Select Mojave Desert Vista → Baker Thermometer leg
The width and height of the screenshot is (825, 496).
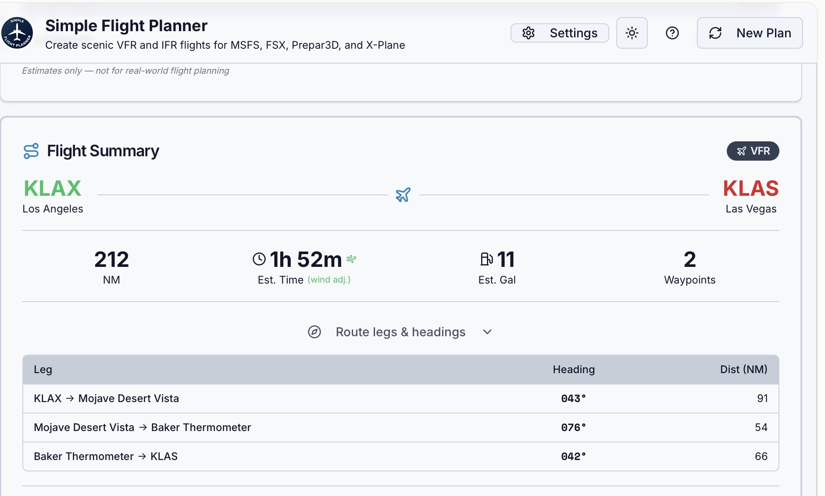point(400,428)
